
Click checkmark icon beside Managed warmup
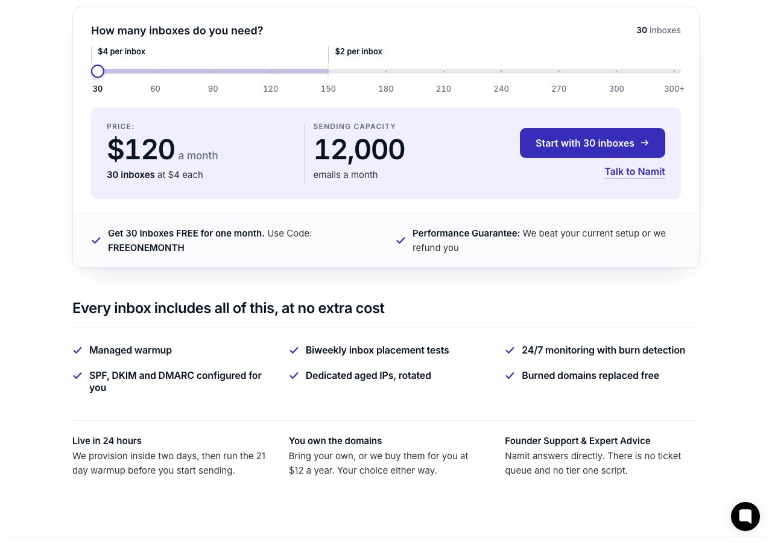coord(77,350)
